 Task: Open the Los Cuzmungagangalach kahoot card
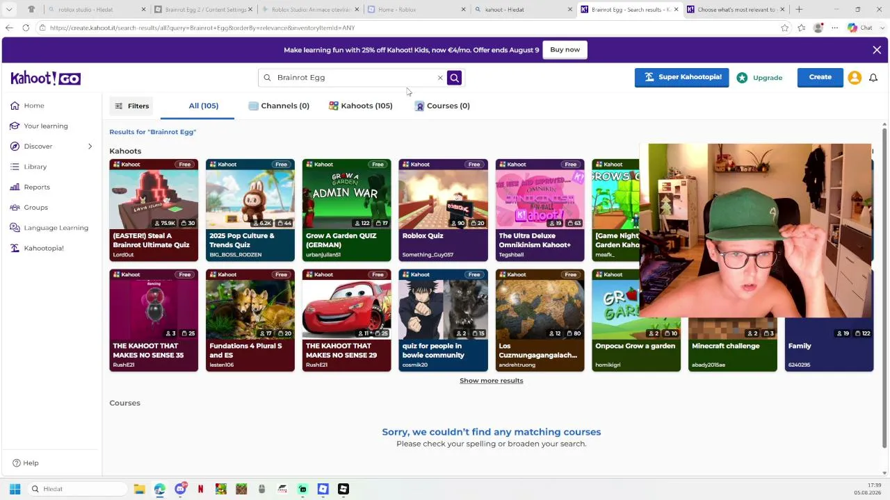540,320
